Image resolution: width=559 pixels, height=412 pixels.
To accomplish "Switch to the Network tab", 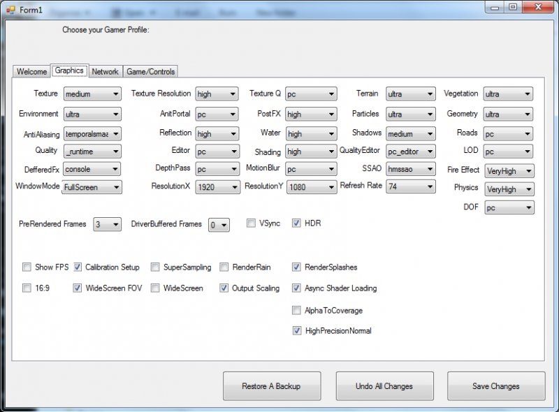I will coord(105,72).
